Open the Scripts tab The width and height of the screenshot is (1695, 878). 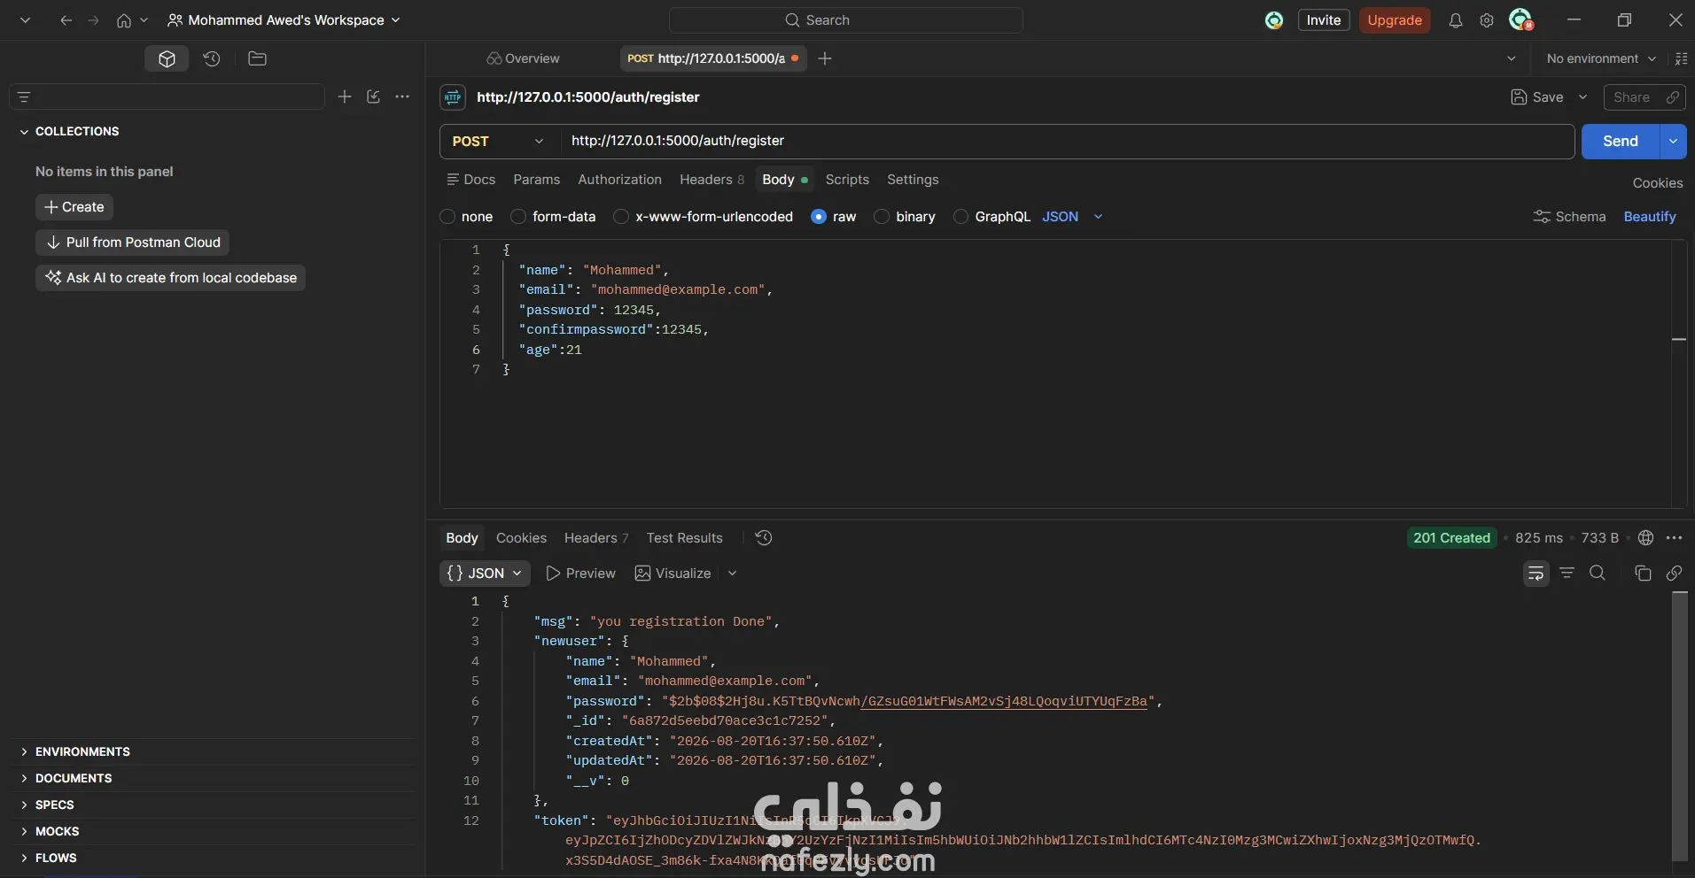point(847,180)
